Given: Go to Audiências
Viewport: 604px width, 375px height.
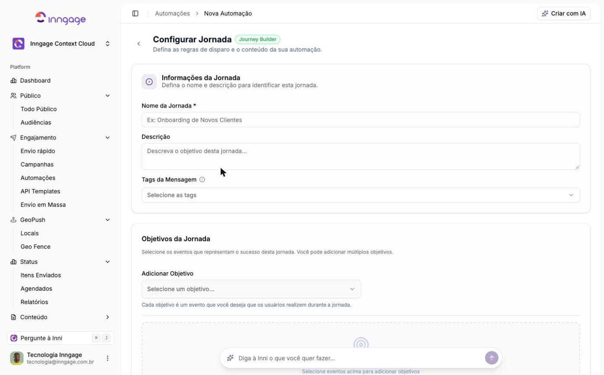Looking at the screenshot, I should click(36, 123).
